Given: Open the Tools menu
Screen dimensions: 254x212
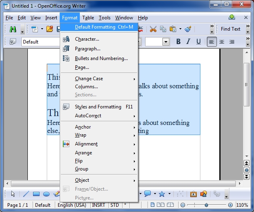Looking at the screenshot, I should tap(105, 18).
